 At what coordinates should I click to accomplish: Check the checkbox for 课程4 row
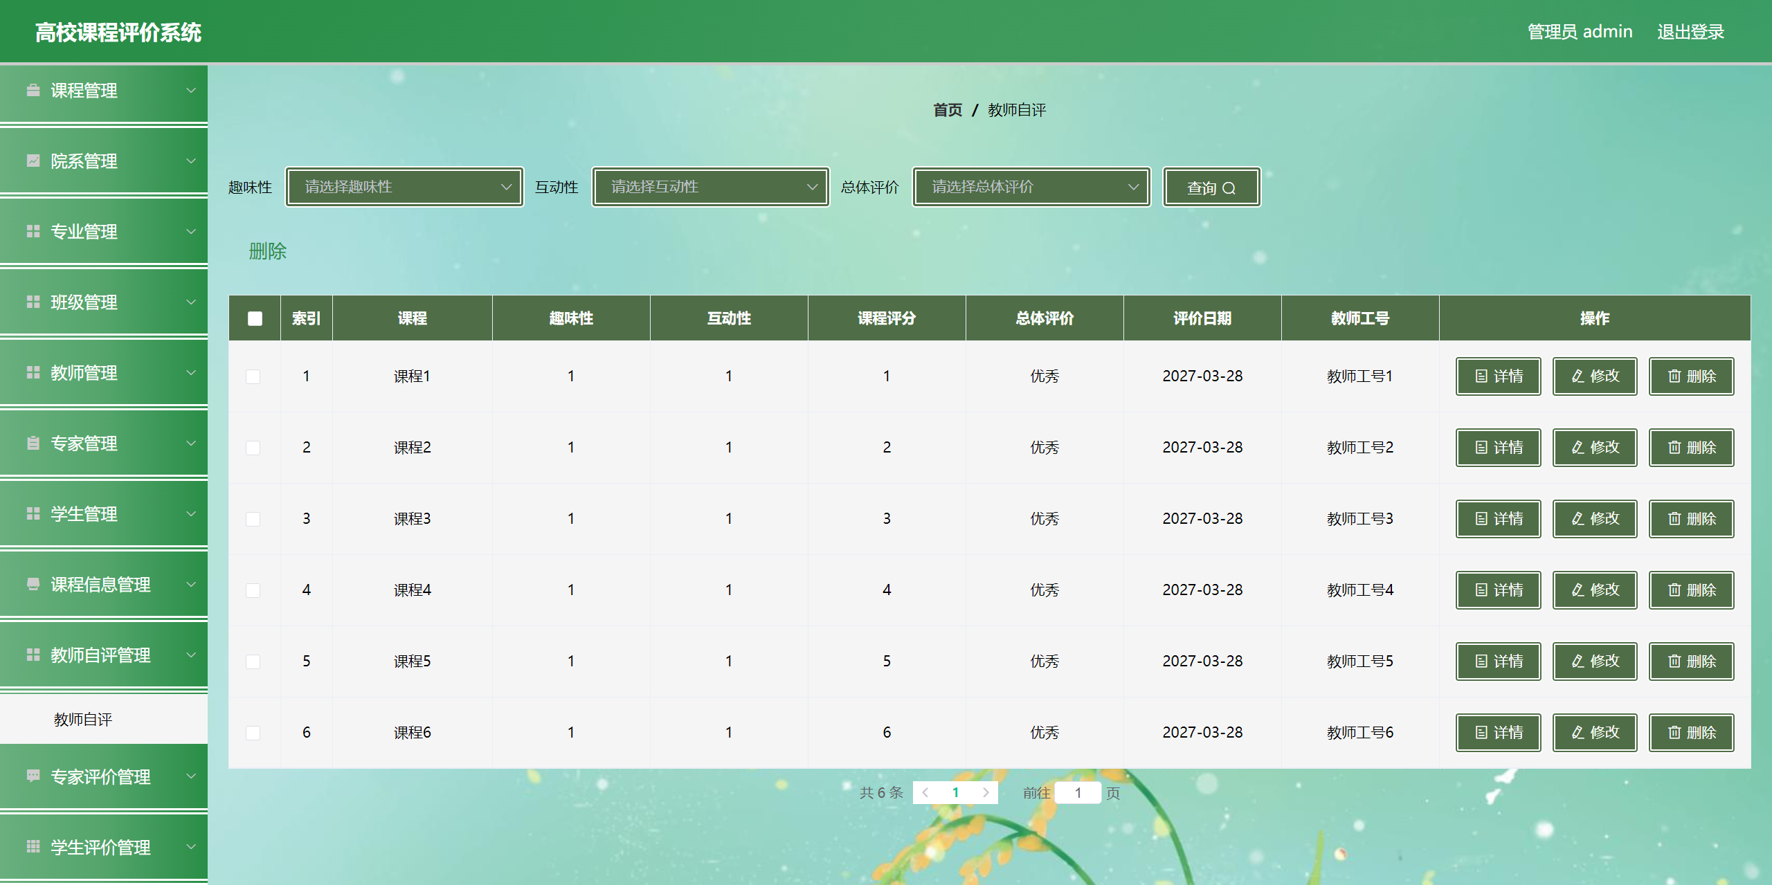coord(253,590)
